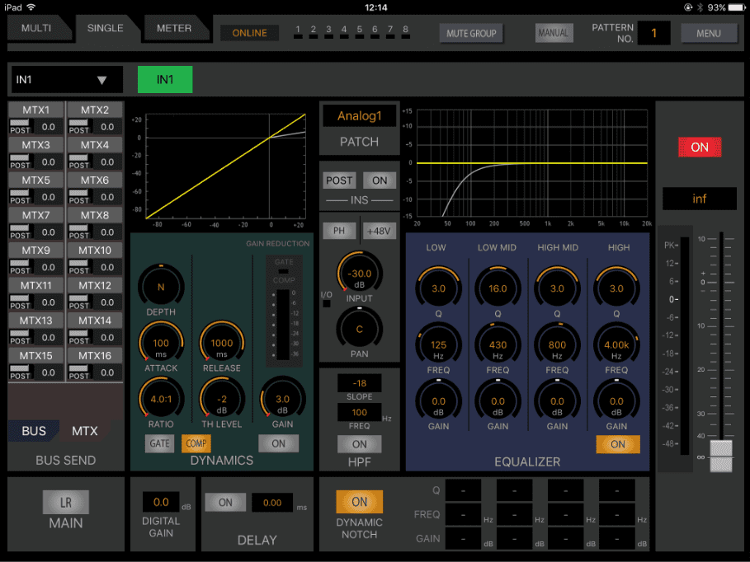
Task: Select the green IN1 channel button
Action: pyautogui.click(x=165, y=79)
